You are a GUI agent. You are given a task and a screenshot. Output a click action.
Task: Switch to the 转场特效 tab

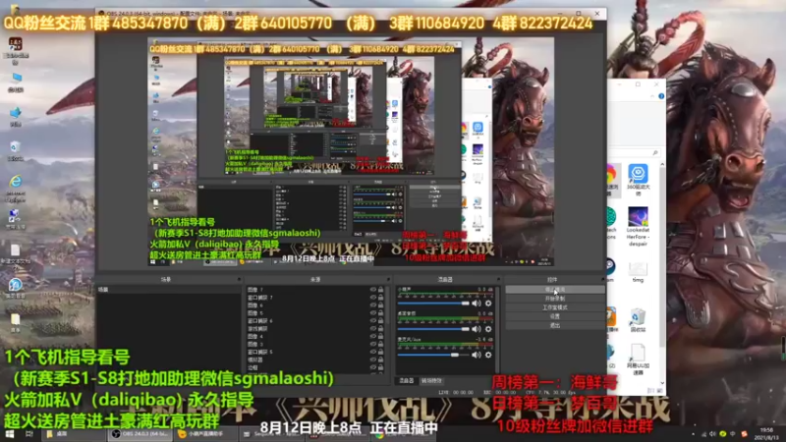pos(430,381)
